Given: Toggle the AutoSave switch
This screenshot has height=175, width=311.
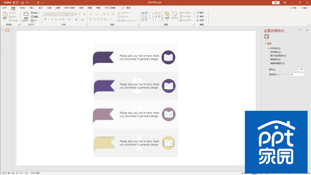Looking at the screenshot, I should click(16, 2).
